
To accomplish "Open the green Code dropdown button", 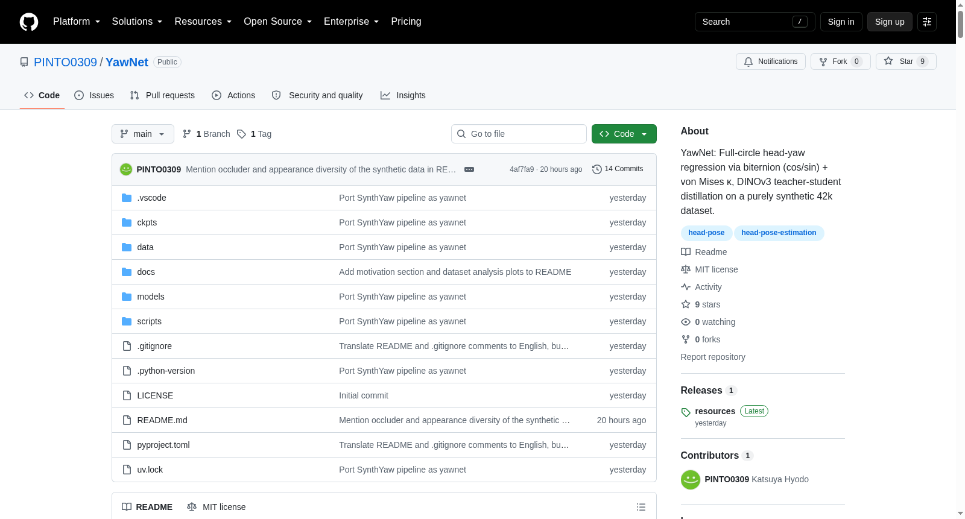I will 624,134.
